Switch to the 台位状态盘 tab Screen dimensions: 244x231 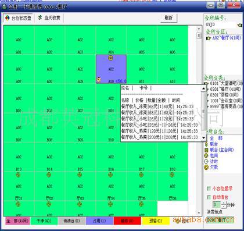point(18,18)
